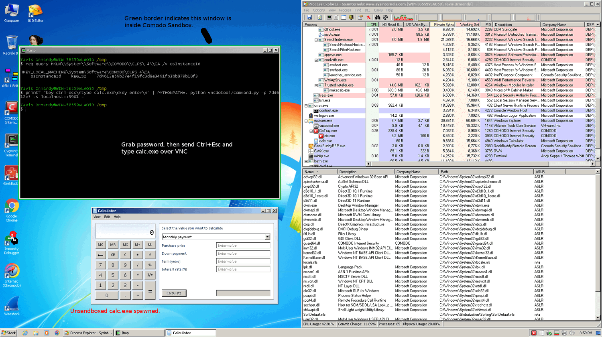Open Find Handle or DLL binoculars tool
602x337 pixels.
click(x=378, y=17)
